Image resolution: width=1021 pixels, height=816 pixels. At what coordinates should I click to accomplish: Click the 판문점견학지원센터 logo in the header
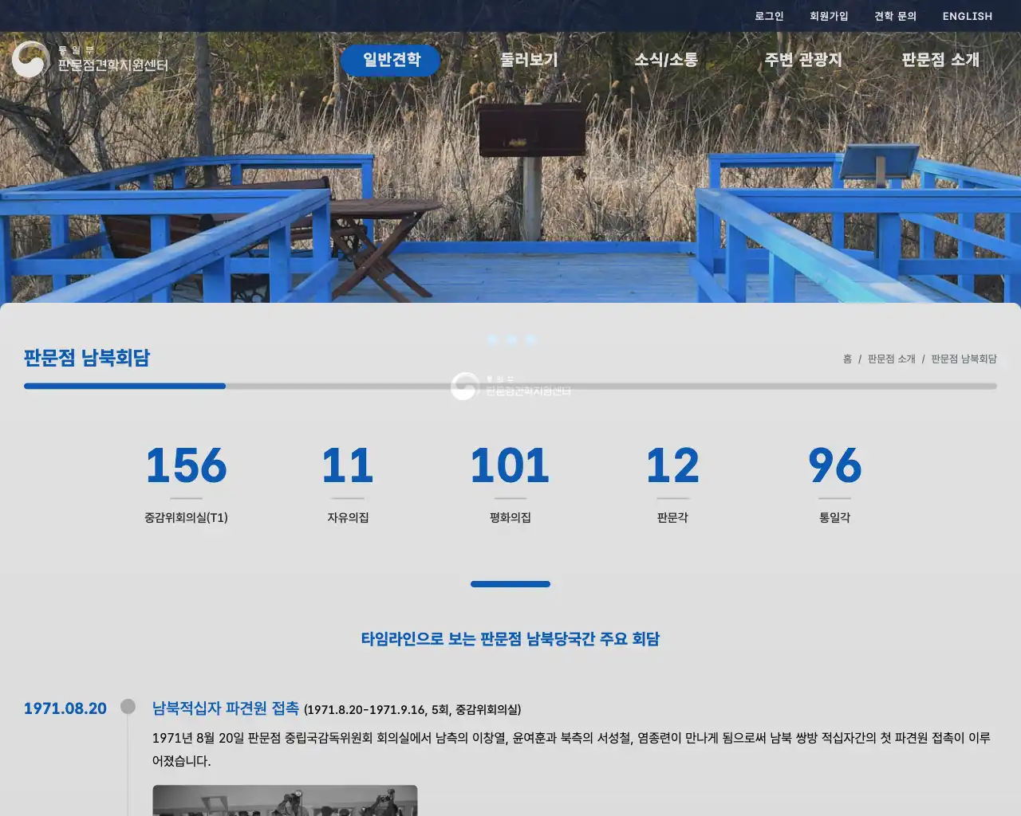pyautogui.click(x=90, y=59)
